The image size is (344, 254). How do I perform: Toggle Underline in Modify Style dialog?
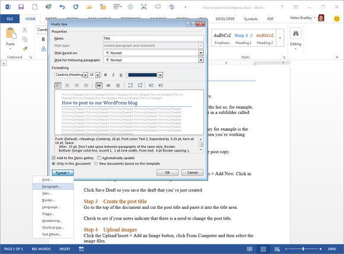tap(121, 75)
